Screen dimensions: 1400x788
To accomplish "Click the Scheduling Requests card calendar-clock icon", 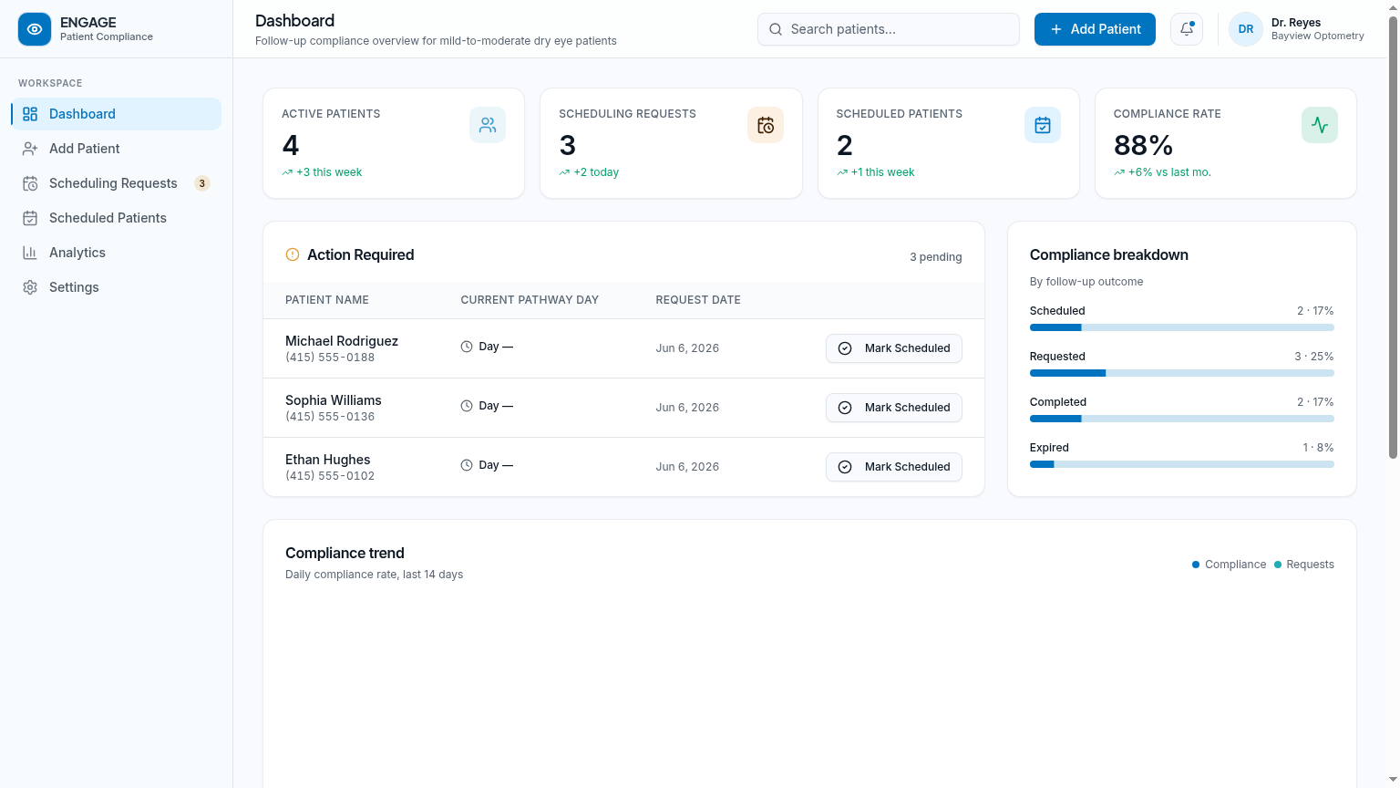I will tap(766, 125).
